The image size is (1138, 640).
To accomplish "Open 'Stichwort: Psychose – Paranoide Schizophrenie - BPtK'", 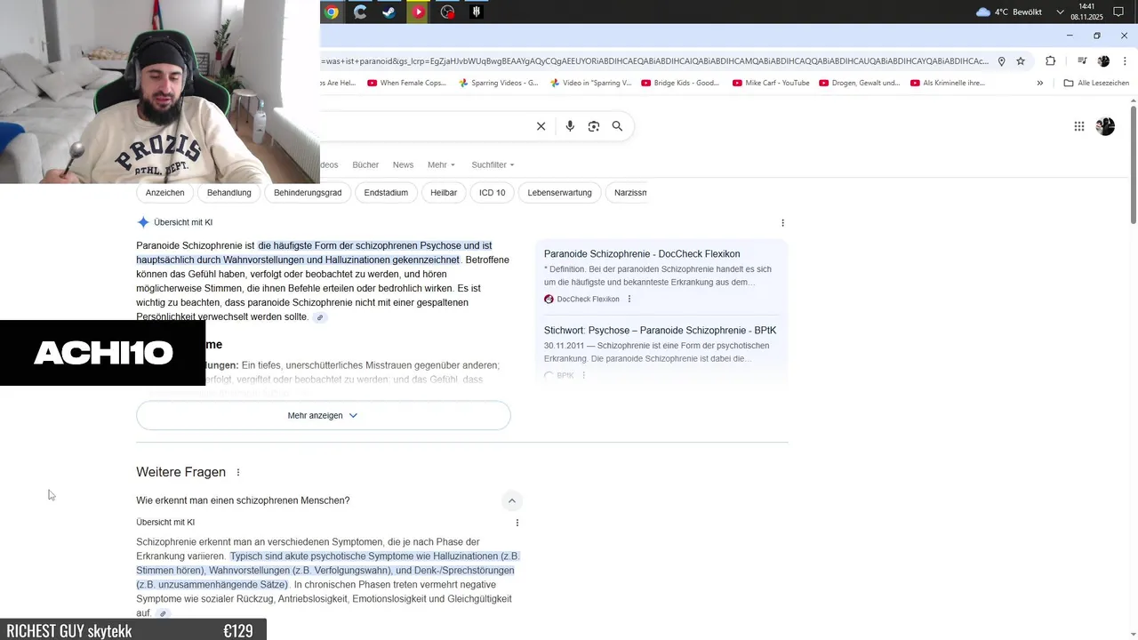I will pos(660,330).
